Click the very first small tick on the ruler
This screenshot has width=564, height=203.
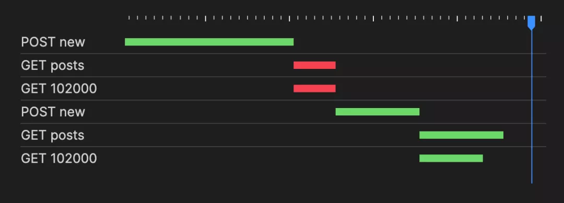pyautogui.click(x=129, y=18)
